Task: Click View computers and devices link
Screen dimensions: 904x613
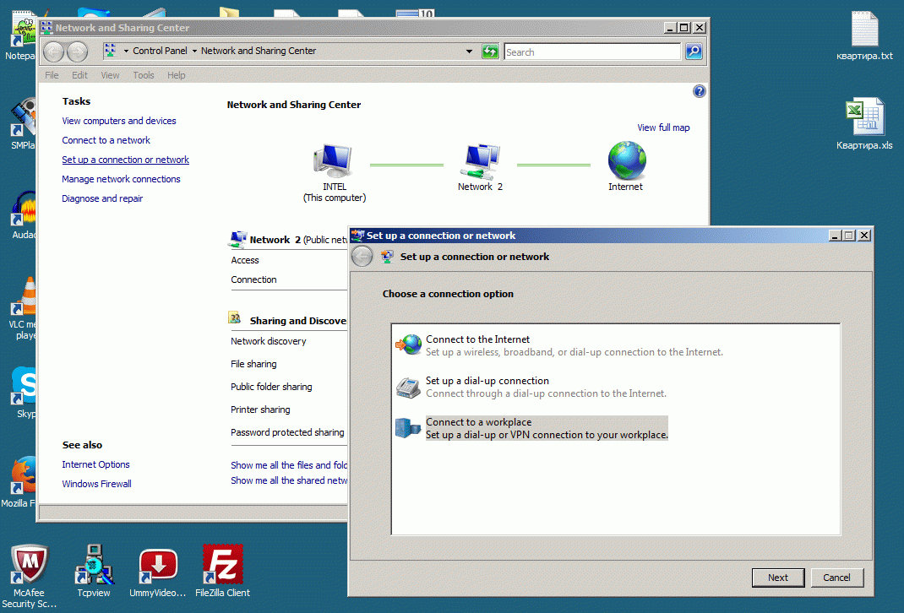Action: pos(119,121)
